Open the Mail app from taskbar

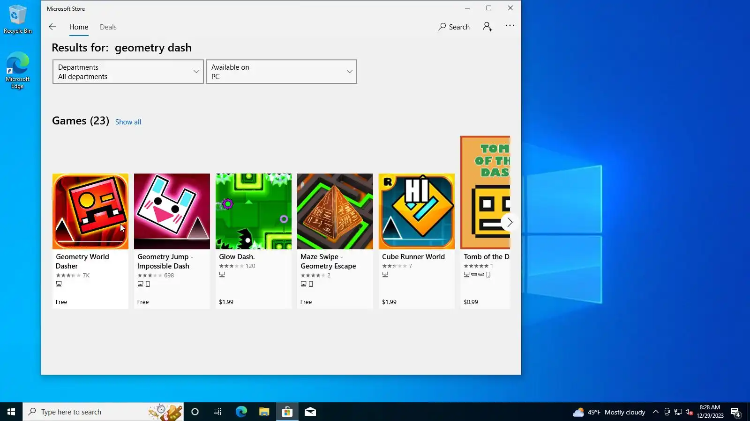[x=310, y=412]
